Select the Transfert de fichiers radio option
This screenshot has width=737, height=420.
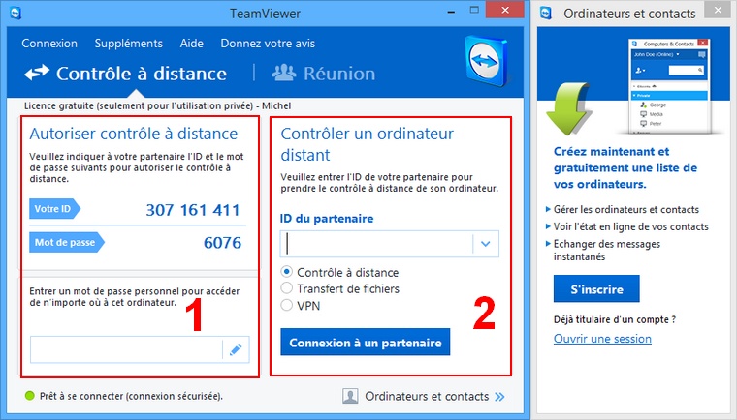[x=287, y=288]
